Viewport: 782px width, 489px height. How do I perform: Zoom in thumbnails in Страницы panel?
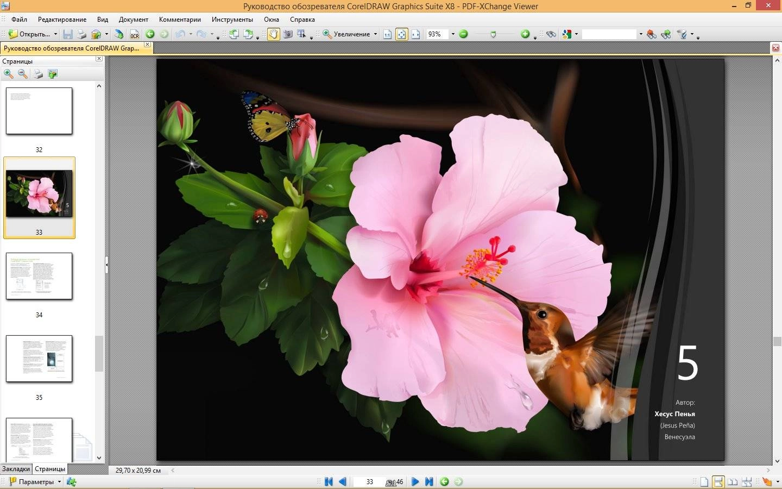[x=9, y=74]
